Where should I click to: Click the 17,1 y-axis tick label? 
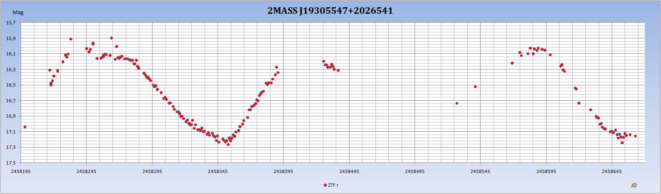coord(11,132)
